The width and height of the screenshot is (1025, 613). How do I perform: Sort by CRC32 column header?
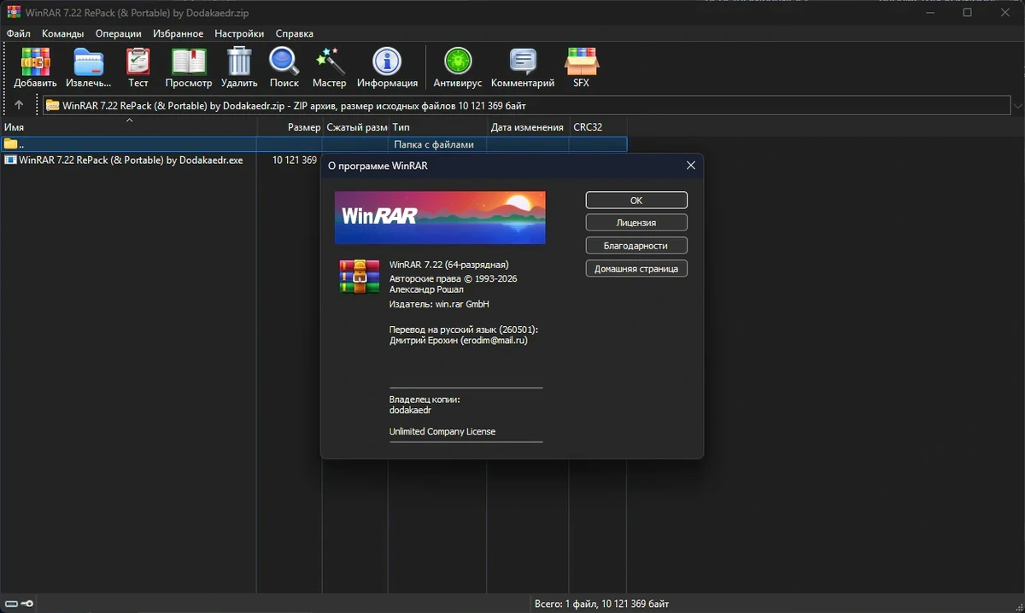tap(597, 127)
